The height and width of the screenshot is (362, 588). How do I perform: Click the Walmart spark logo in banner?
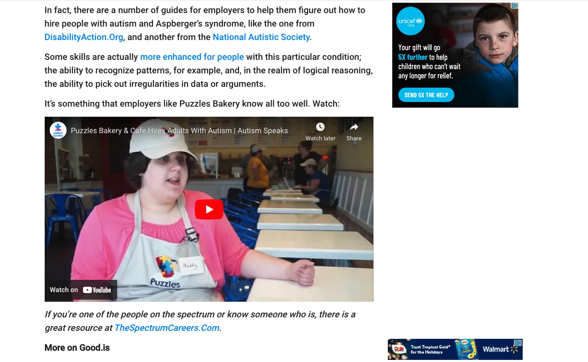click(x=514, y=349)
